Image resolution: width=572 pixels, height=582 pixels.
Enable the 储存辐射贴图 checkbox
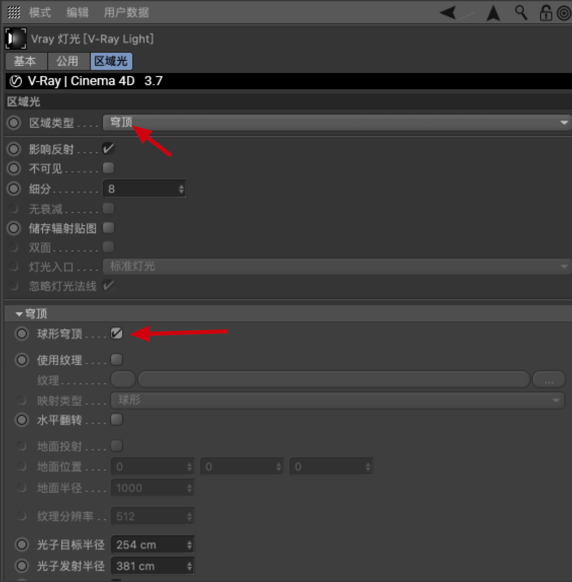coord(109,228)
